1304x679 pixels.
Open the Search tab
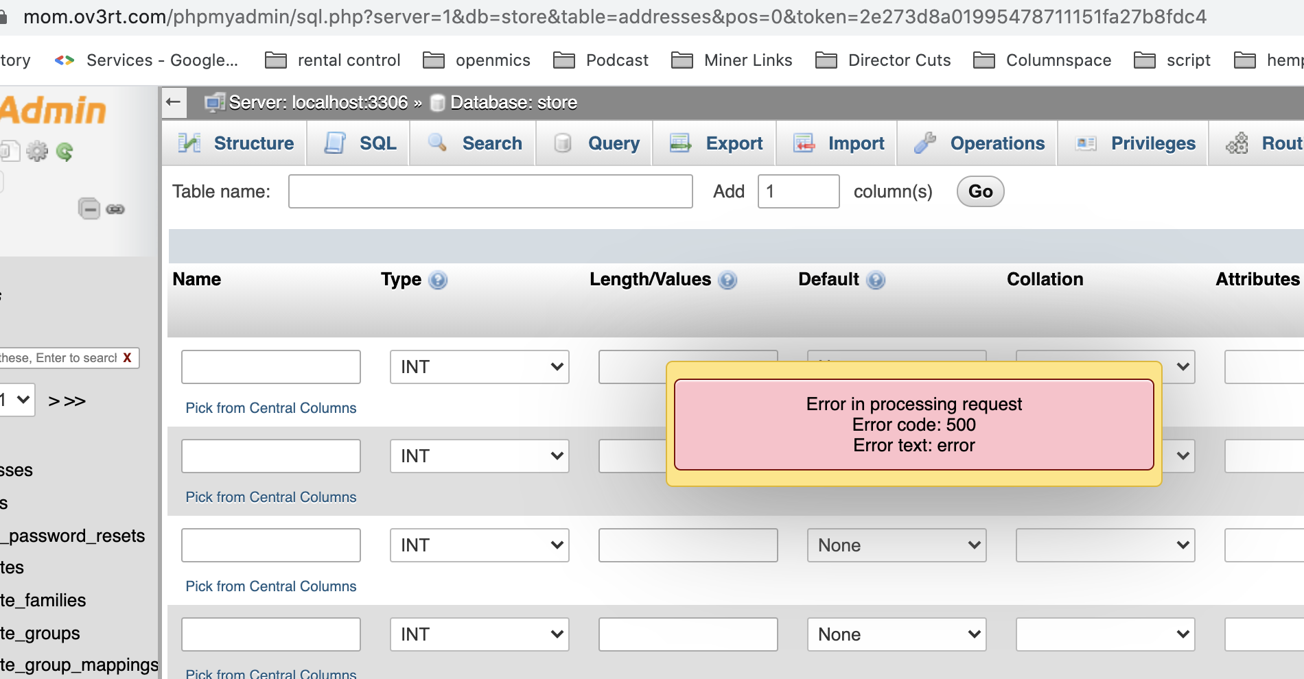point(474,143)
